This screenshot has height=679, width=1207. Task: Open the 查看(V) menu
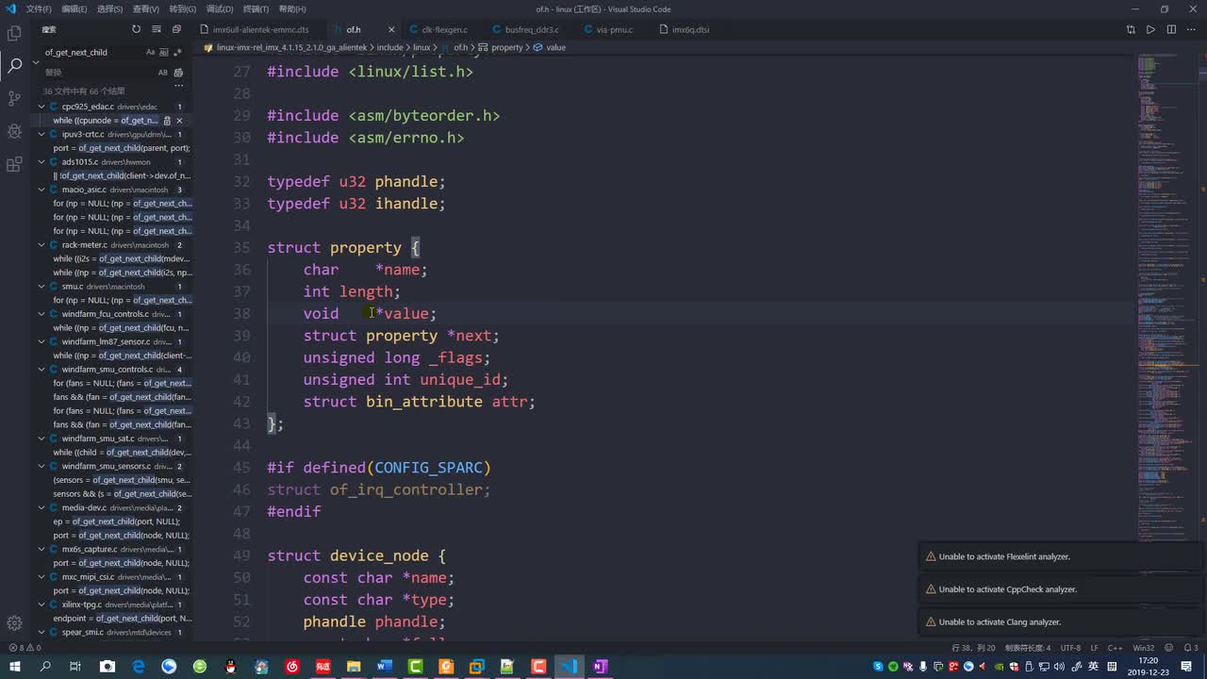pyautogui.click(x=145, y=8)
